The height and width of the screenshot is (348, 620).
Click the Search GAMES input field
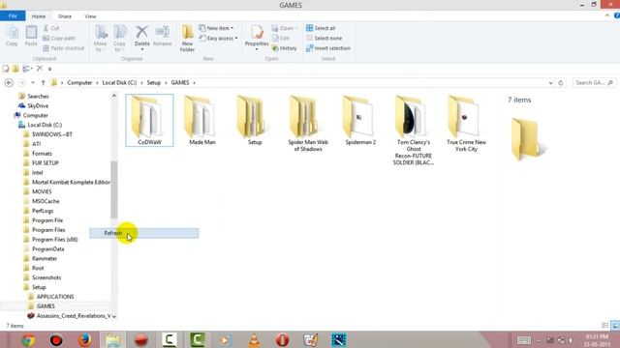point(594,83)
